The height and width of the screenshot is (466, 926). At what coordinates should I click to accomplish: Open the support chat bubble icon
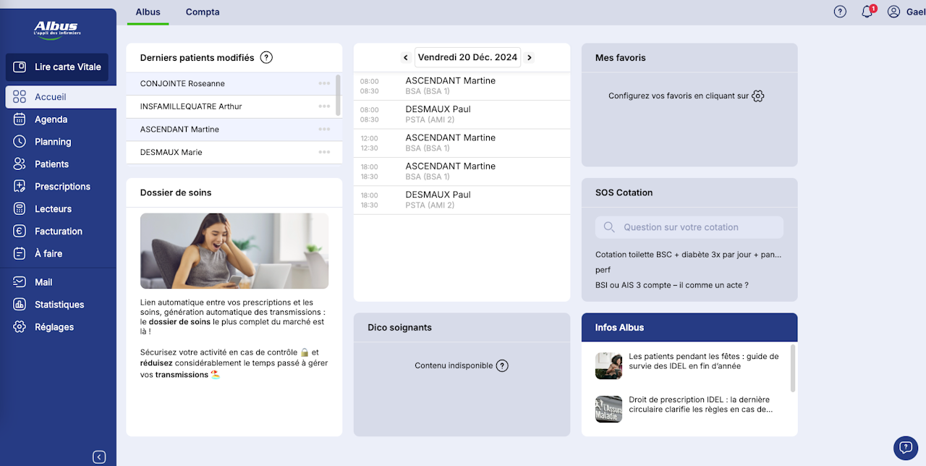coord(906,448)
